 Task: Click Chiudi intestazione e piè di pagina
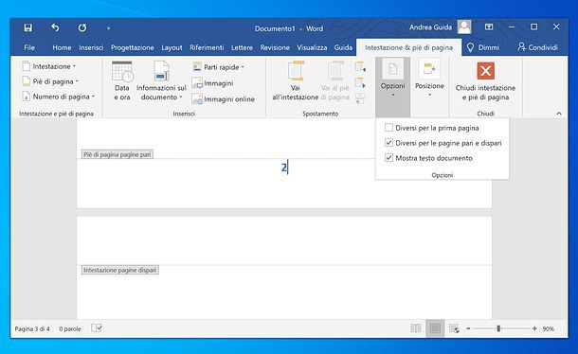[x=485, y=81]
